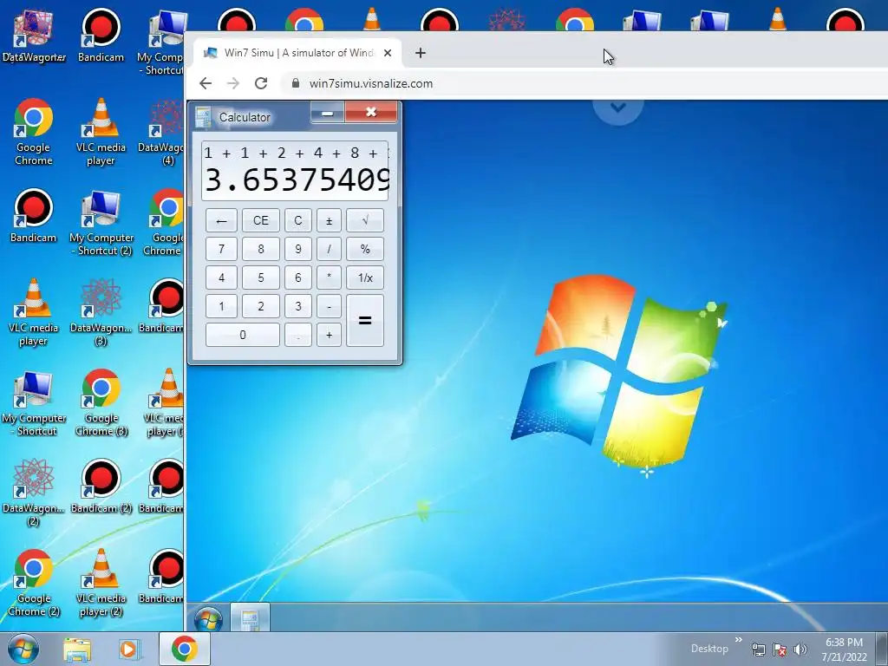Image resolution: width=888 pixels, height=666 pixels.
Task: Click the equals button in Calculator
Action: (x=365, y=320)
